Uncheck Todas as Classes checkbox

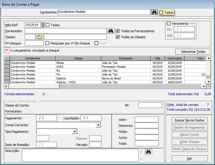[118, 37]
